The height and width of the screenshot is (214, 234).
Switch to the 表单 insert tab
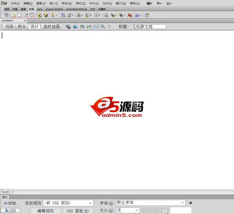pyautogui.click(x=23, y=9)
